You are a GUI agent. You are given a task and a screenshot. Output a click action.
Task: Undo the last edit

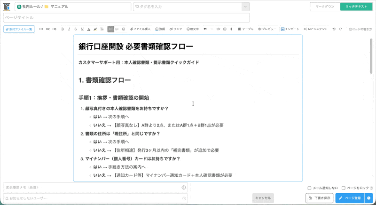point(334,29)
